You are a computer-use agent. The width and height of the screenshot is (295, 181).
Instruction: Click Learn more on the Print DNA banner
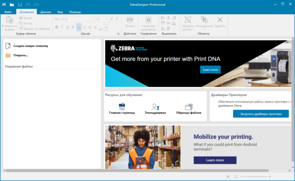click(x=210, y=70)
